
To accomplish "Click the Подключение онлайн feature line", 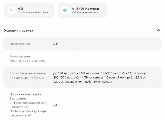I will point(25,94).
